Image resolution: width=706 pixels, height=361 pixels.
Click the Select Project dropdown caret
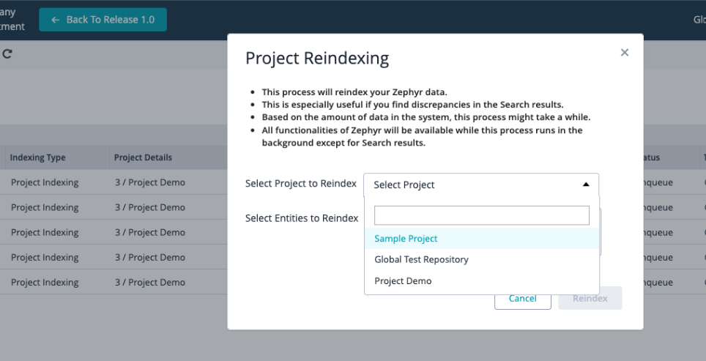click(x=585, y=185)
